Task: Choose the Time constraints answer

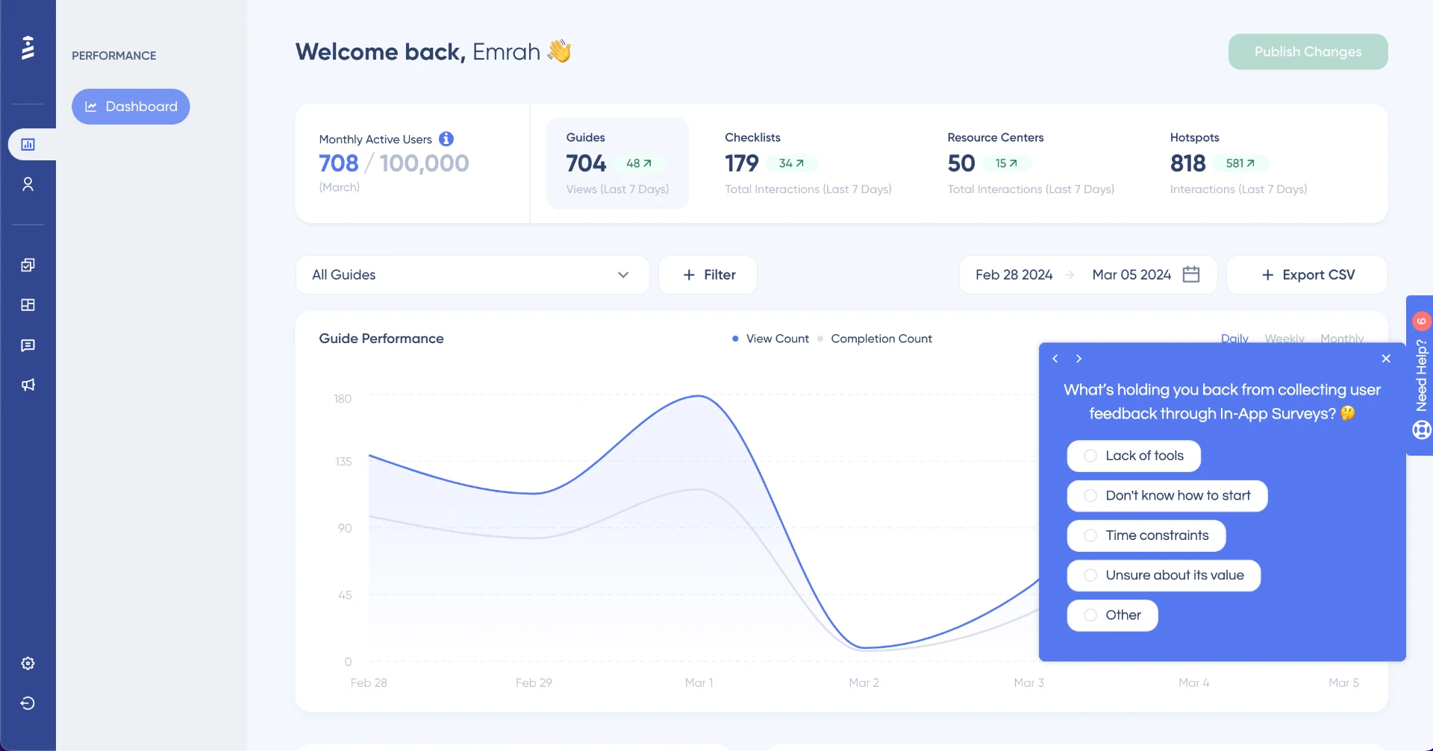Action: (1145, 535)
